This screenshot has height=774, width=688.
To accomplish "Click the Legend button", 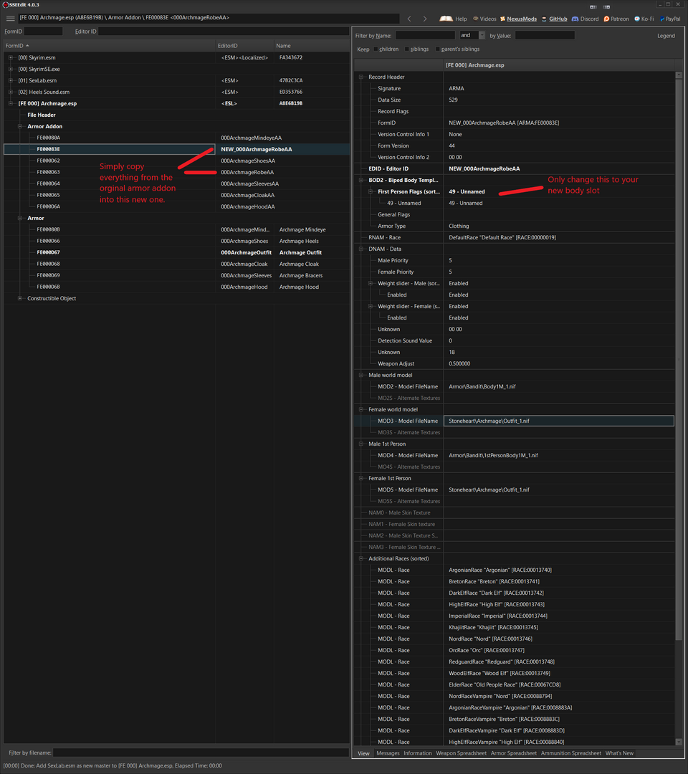I will click(x=666, y=36).
